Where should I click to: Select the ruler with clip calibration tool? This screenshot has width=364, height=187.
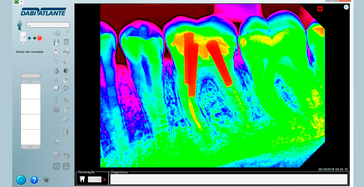point(66,132)
